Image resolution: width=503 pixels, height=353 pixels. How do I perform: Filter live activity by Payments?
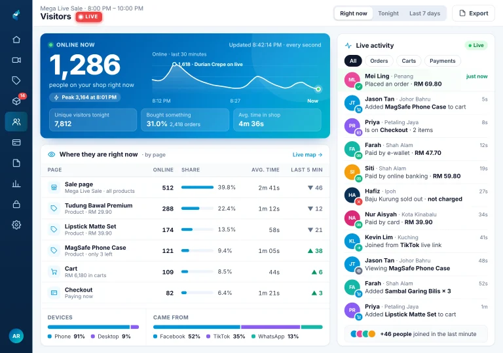pyautogui.click(x=442, y=61)
